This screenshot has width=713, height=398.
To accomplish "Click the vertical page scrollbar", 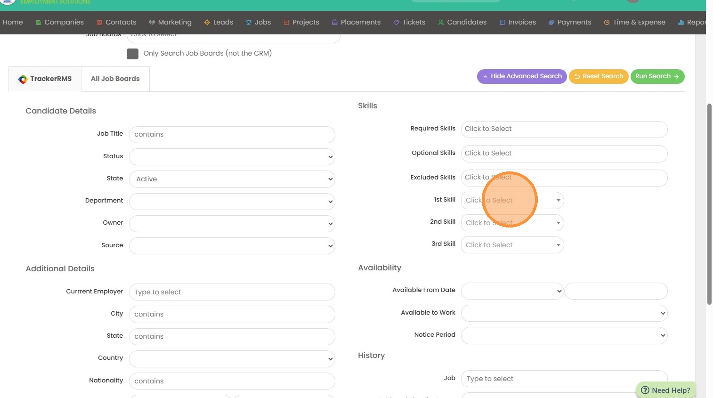I will pos(709,203).
